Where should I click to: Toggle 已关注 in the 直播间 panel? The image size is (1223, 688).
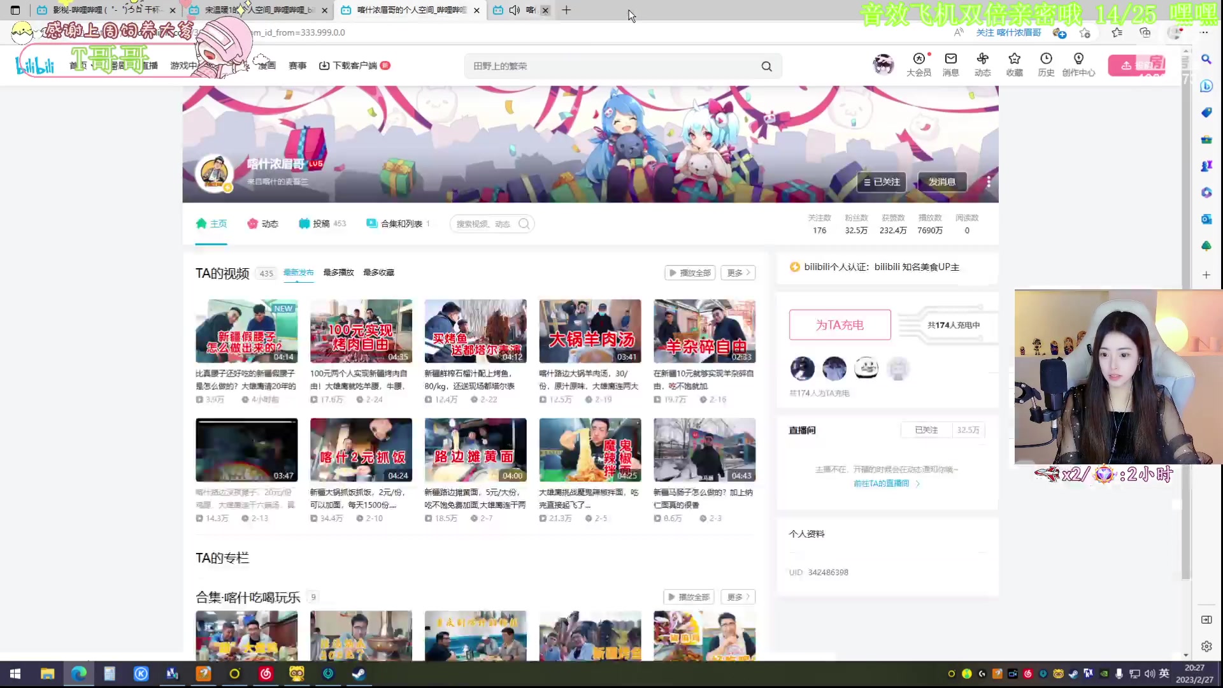(926, 429)
